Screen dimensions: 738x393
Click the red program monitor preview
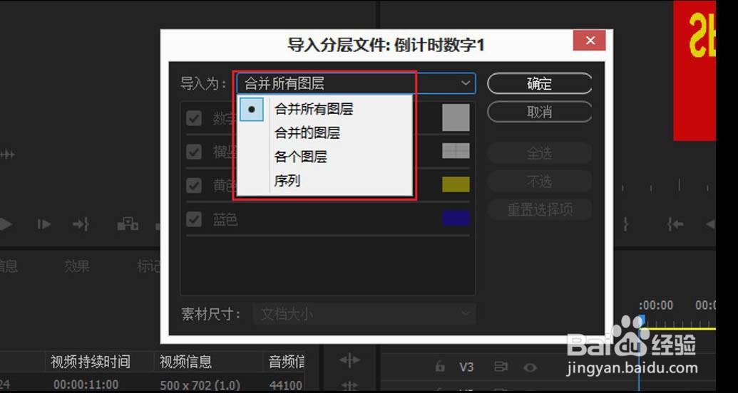[x=695, y=71]
